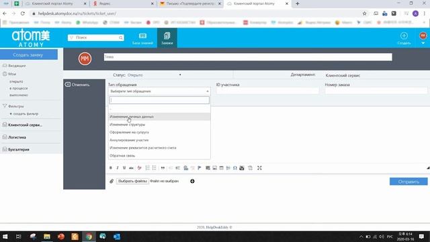Insert numbered list in editor
The width and height of the screenshot is (430, 242).
pyautogui.click(x=148, y=168)
